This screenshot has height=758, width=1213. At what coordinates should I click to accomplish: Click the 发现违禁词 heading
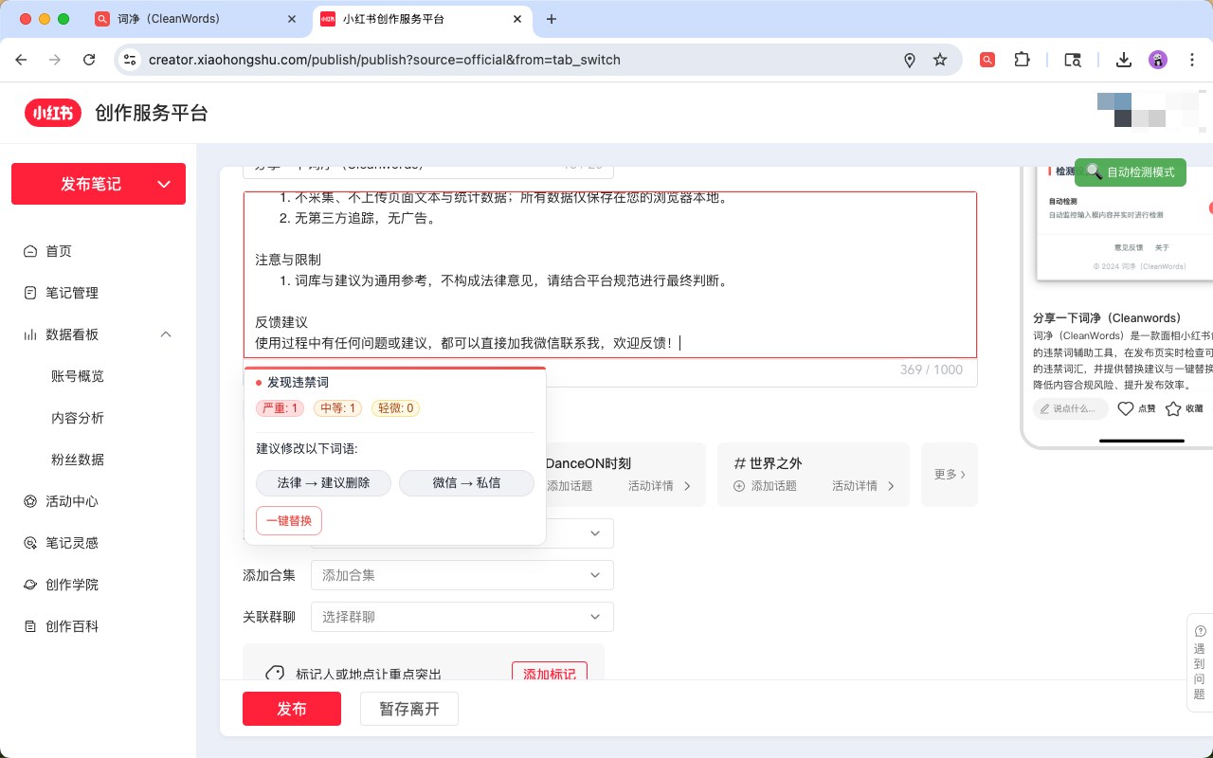[298, 383]
